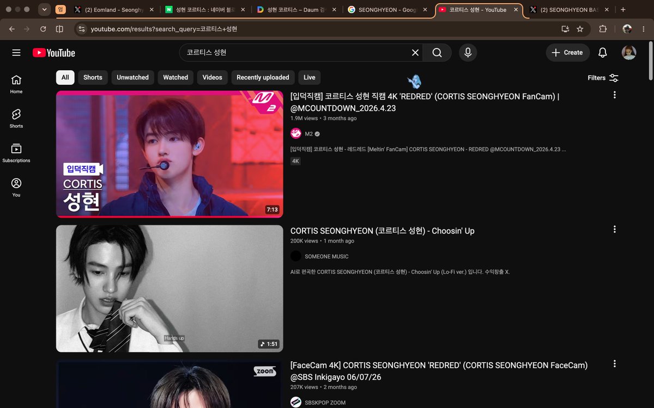Select the Live filter chip
The height and width of the screenshot is (408, 654).
[x=310, y=77]
